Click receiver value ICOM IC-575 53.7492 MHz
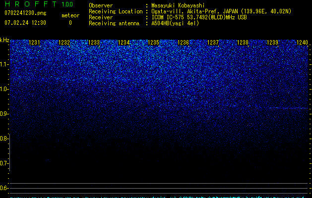Screen dimensions: 312x198 pos(199,17)
